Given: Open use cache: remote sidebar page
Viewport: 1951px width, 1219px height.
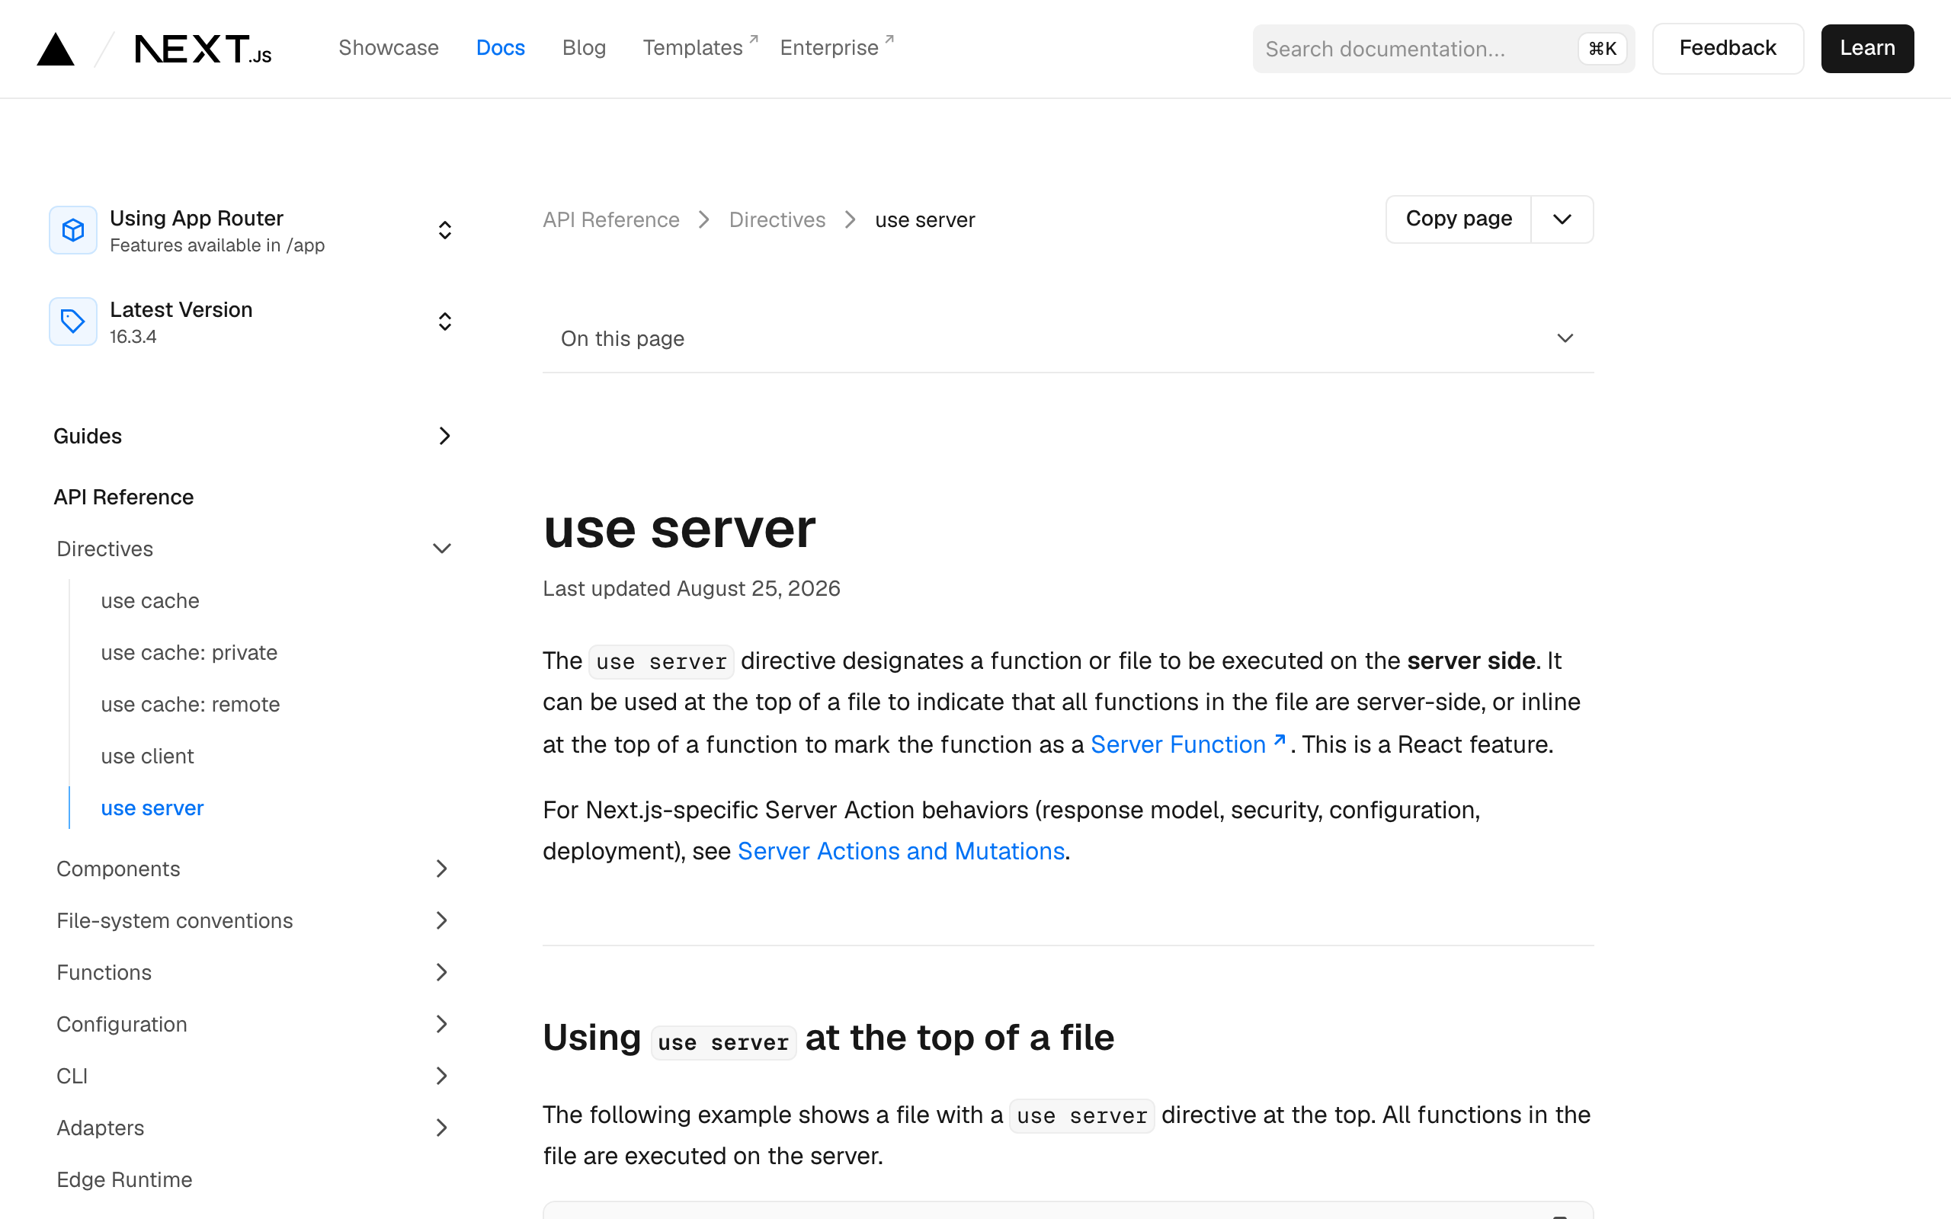Looking at the screenshot, I should pyautogui.click(x=191, y=705).
